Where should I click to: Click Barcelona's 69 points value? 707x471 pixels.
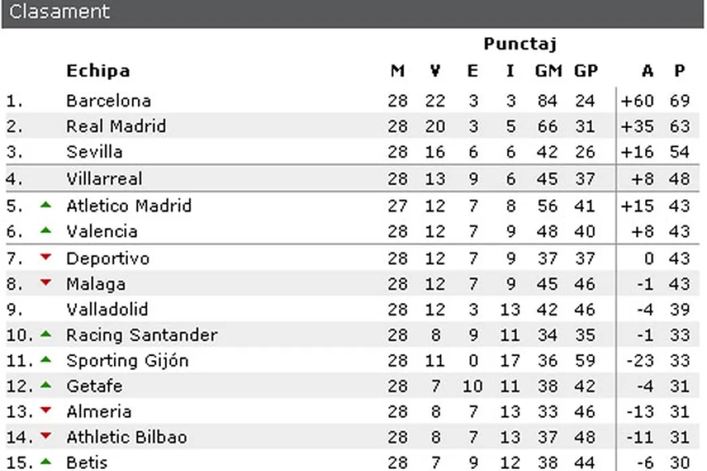click(x=679, y=101)
